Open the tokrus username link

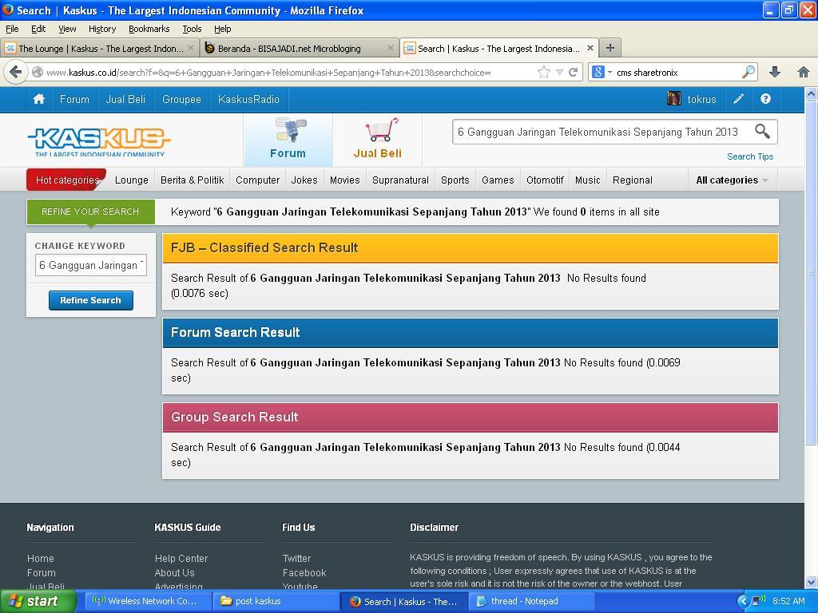[x=701, y=99]
